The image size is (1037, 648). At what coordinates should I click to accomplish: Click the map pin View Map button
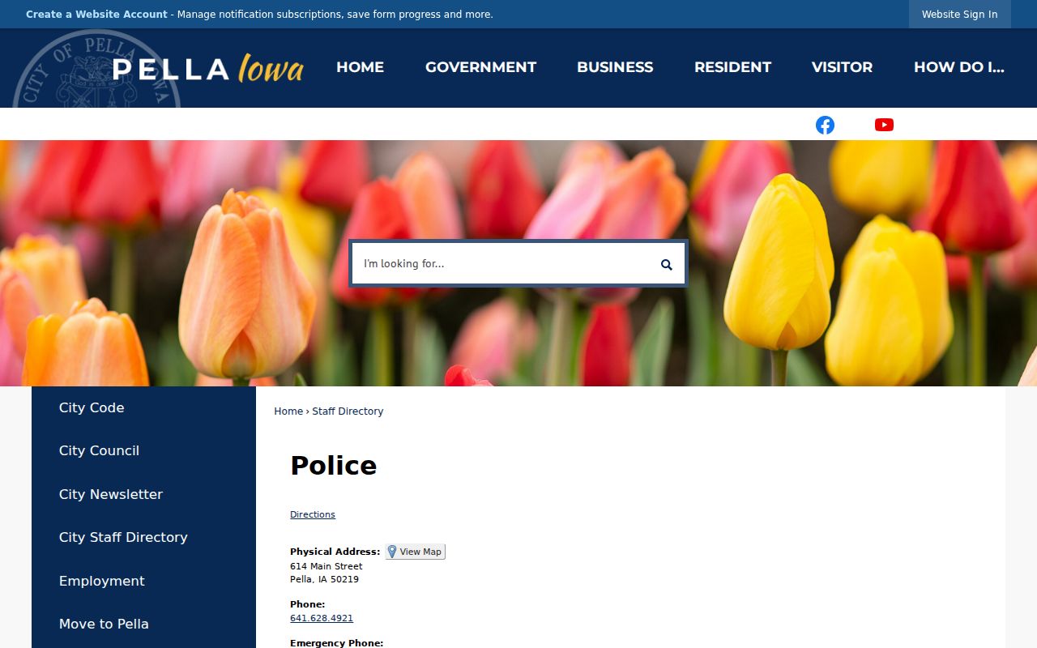(415, 552)
